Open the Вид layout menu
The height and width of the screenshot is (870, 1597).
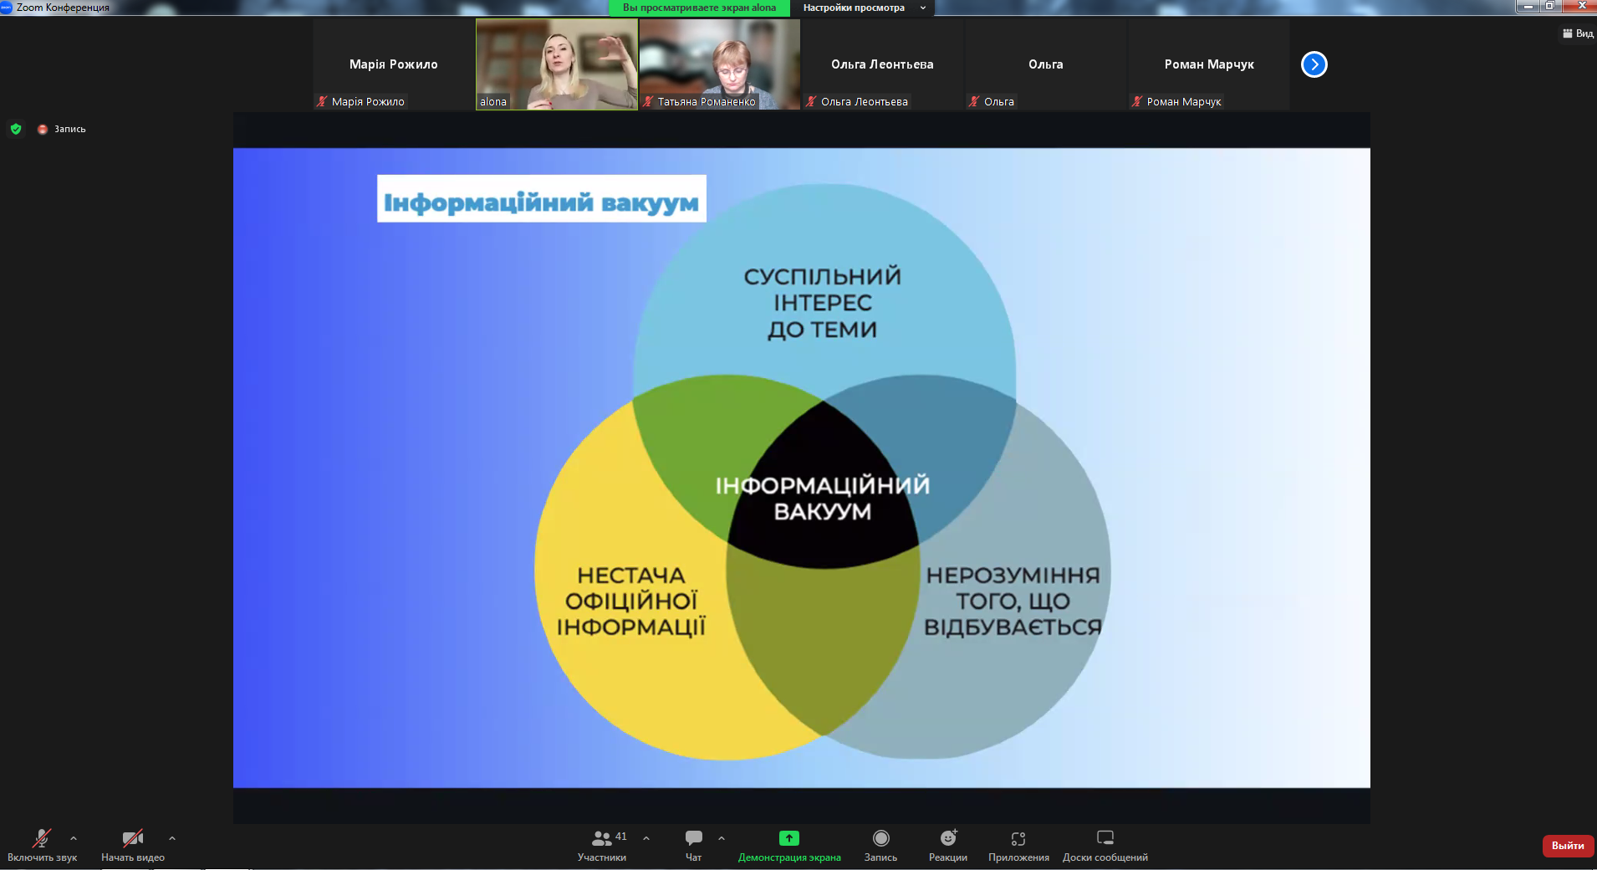pos(1578,33)
